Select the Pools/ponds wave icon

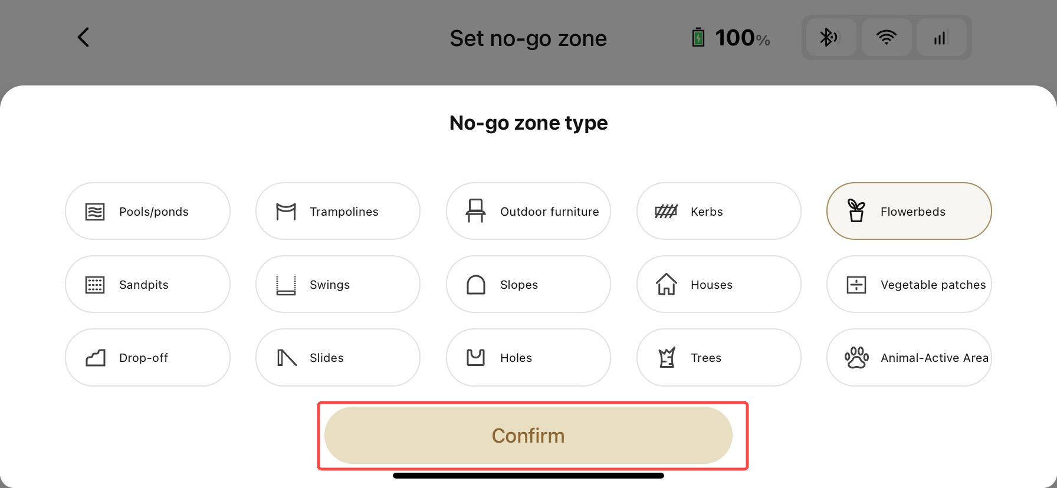[95, 212]
